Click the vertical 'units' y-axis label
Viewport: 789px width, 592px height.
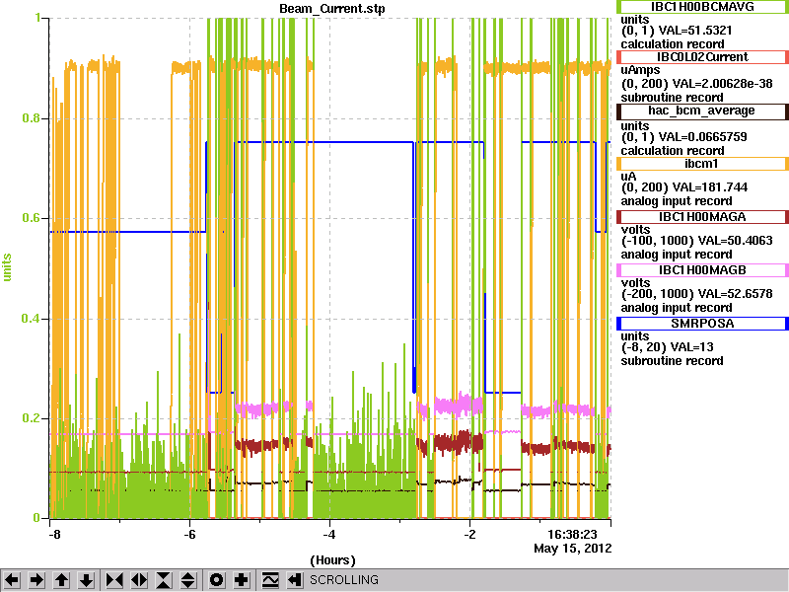[x=7, y=267]
